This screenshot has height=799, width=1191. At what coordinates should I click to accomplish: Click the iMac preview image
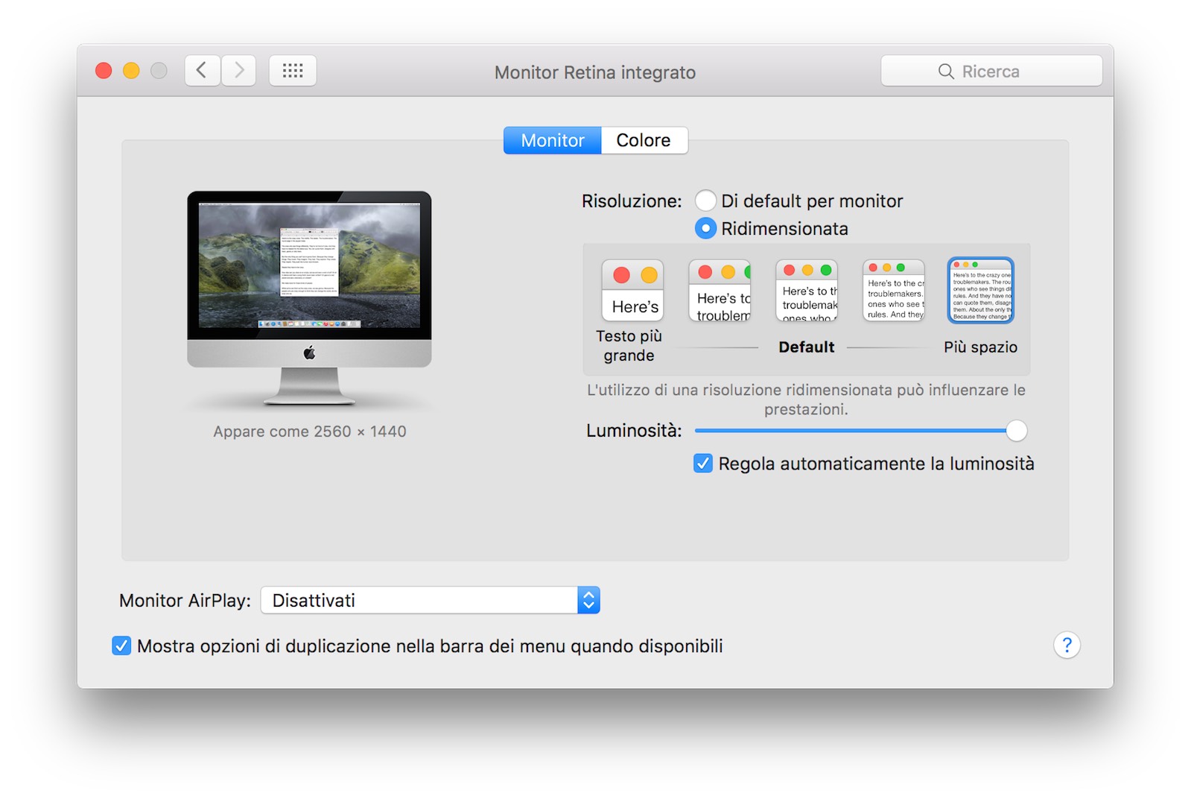click(x=309, y=298)
